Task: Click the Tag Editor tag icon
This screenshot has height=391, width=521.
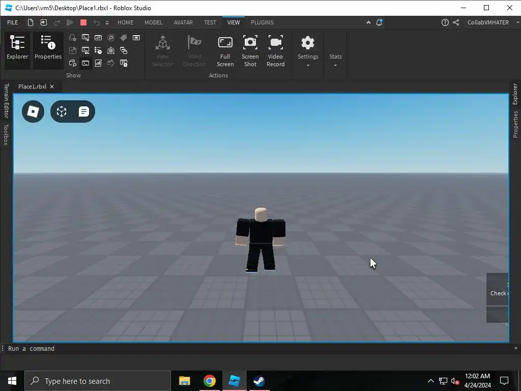Action: 124,38
